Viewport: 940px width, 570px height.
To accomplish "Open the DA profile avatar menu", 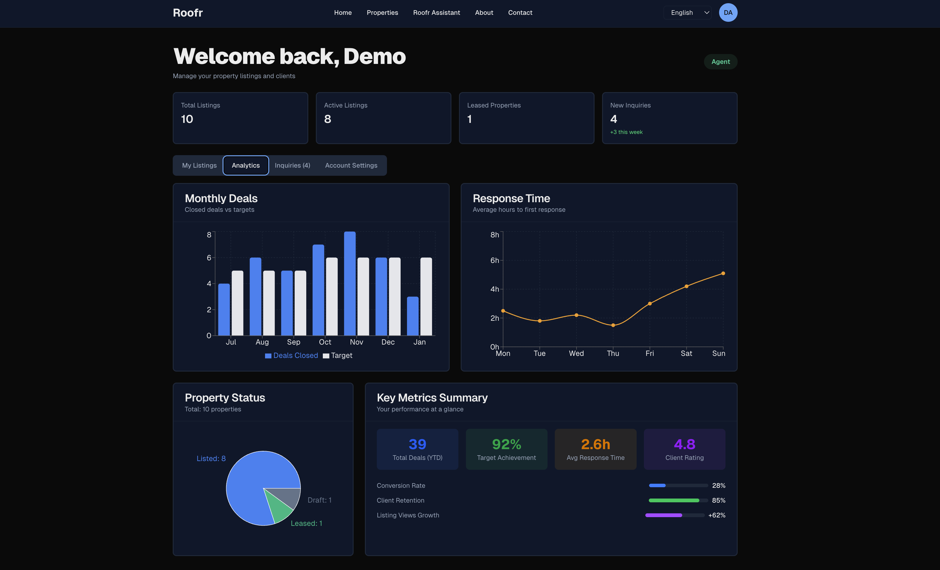I will coord(728,12).
